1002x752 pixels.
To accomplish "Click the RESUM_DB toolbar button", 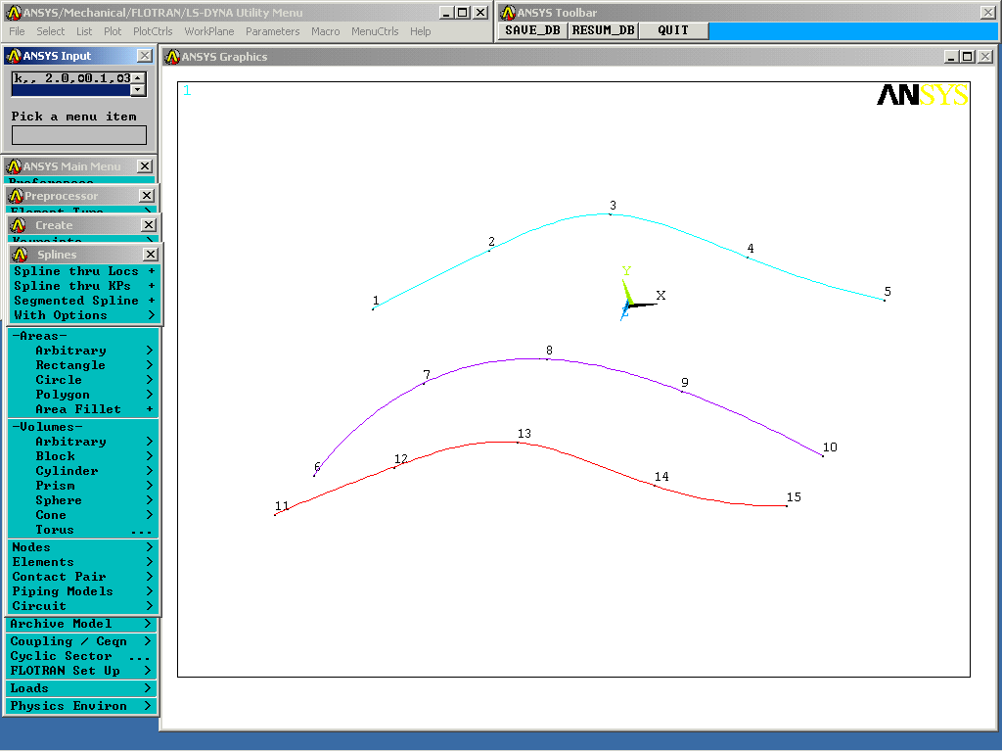I will [603, 30].
